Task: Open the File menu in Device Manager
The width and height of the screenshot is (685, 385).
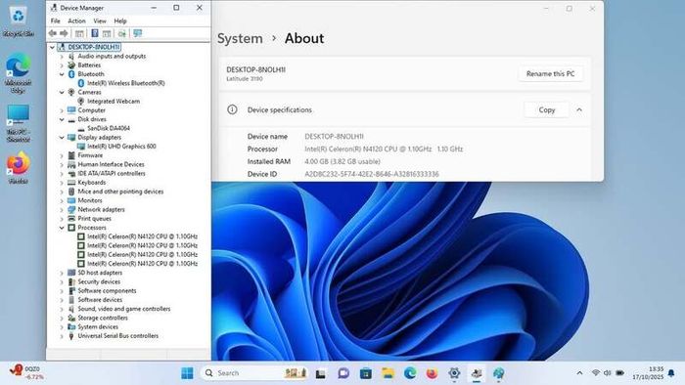Action: tap(56, 21)
